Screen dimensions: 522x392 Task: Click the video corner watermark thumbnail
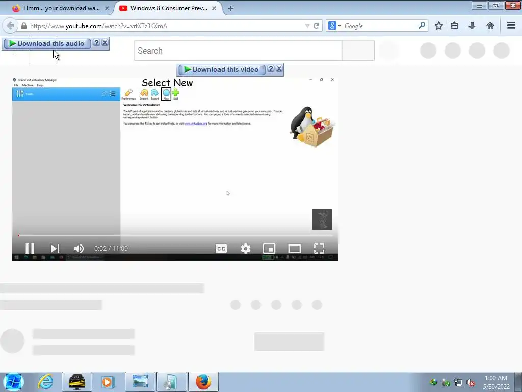[322, 219]
